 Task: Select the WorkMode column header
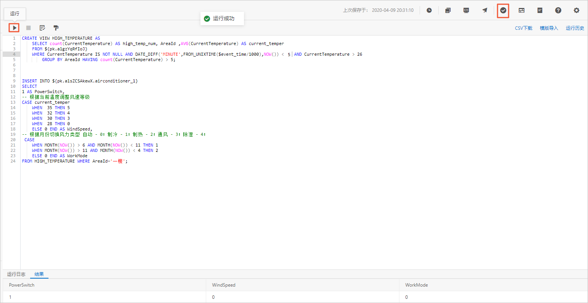[x=417, y=285]
